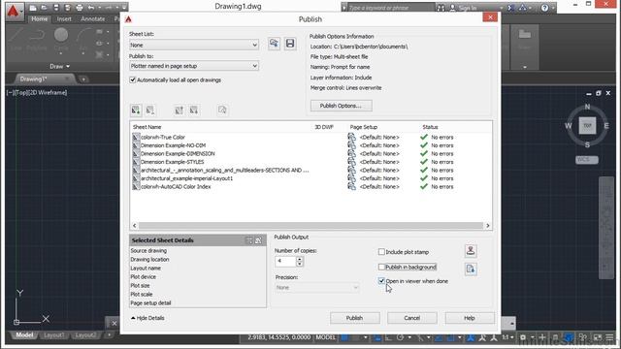Select the architectural_example-imperial-Layout1 sheet
The width and height of the screenshot is (621, 349).
187,178
